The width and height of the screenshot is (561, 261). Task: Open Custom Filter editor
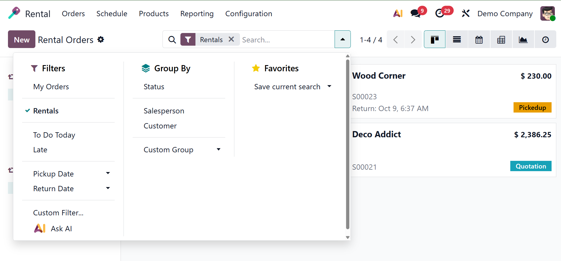58,213
